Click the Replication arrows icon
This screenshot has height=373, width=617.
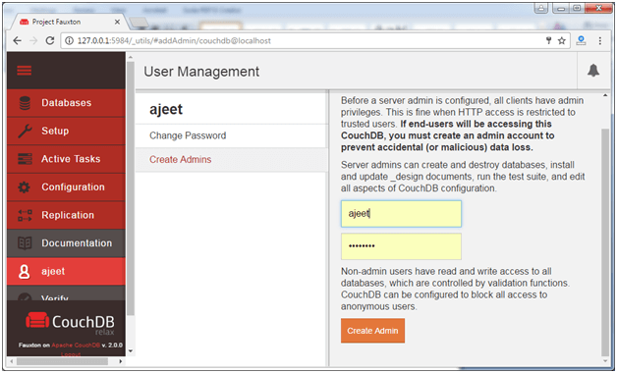coord(25,215)
